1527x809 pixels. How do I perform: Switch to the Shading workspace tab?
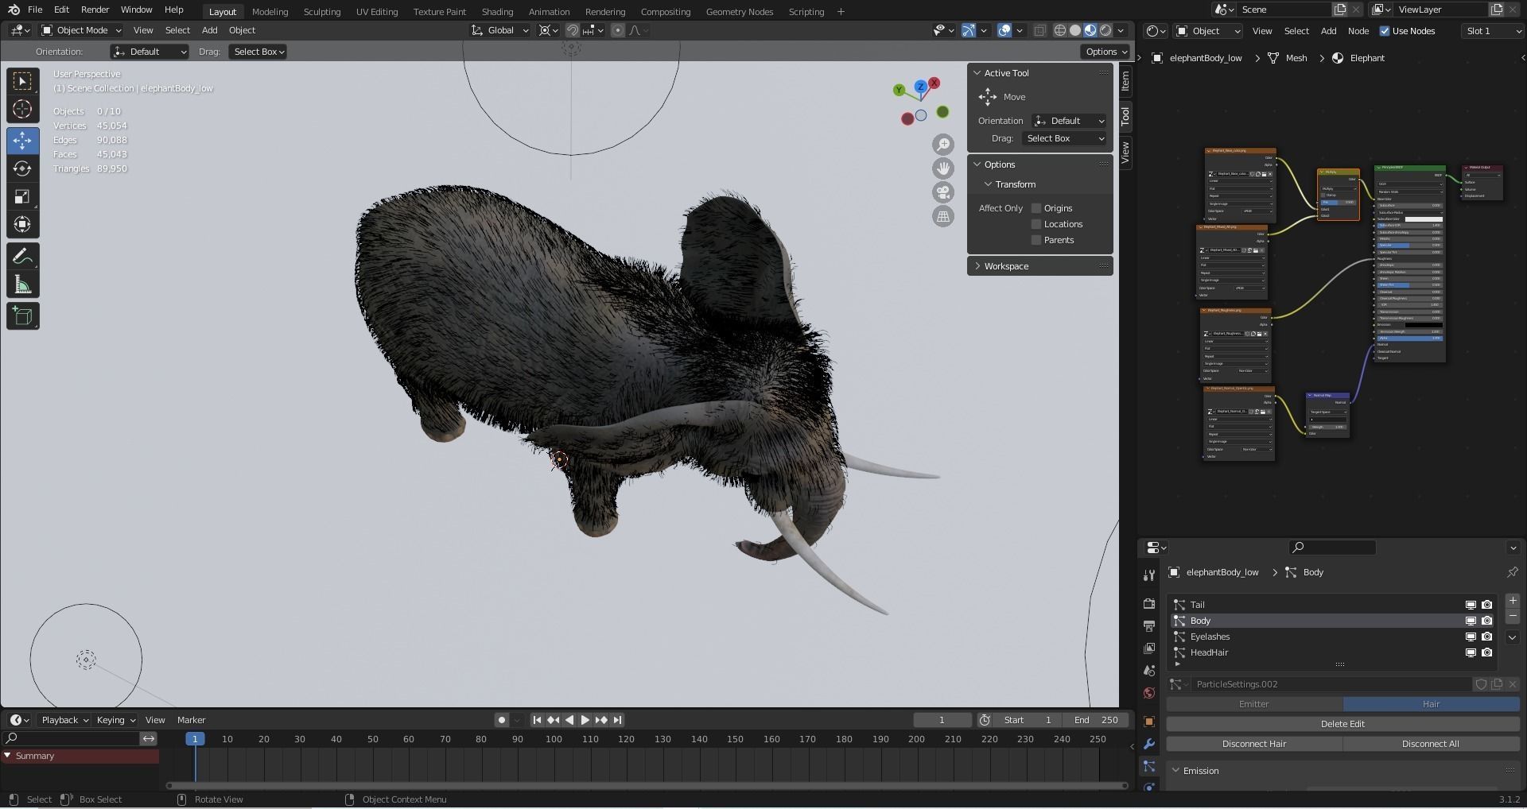(x=497, y=12)
